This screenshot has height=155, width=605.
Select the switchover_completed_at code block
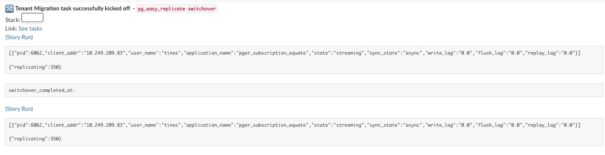click(x=304, y=90)
